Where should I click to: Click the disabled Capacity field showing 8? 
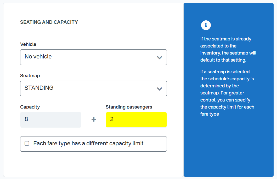point(51,120)
